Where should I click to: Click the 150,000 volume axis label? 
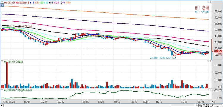(218, 65)
